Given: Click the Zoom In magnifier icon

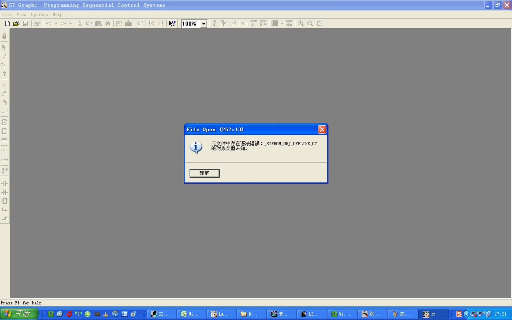Looking at the screenshot, I should click(301, 24).
